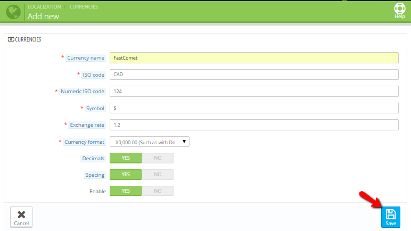The image size is (411, 231).
Task: Click the Currencies panel money icon
Action: click(11, 40)
